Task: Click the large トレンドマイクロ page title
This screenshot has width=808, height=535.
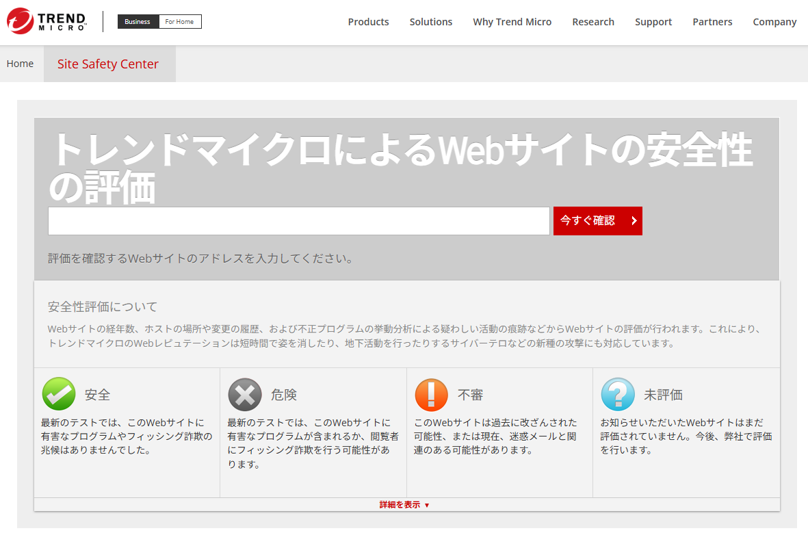Action: pos(401,168)
